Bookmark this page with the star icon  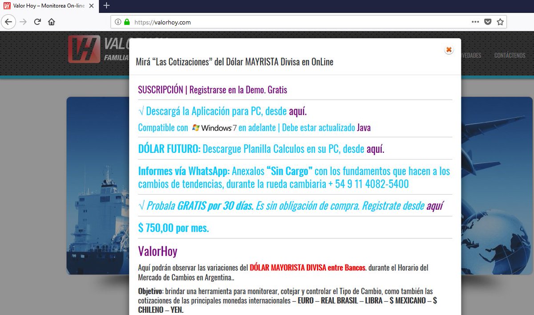coord(500,22)
